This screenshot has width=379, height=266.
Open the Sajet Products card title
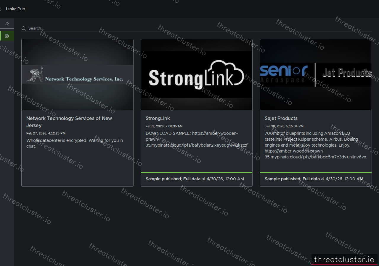pyautogui.click(x=281, y=118)
